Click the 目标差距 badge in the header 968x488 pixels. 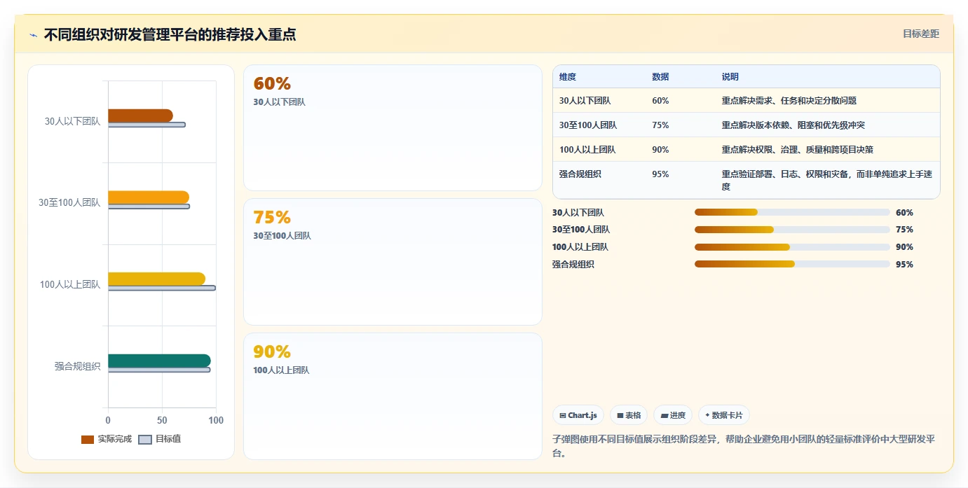pos(920,34)
